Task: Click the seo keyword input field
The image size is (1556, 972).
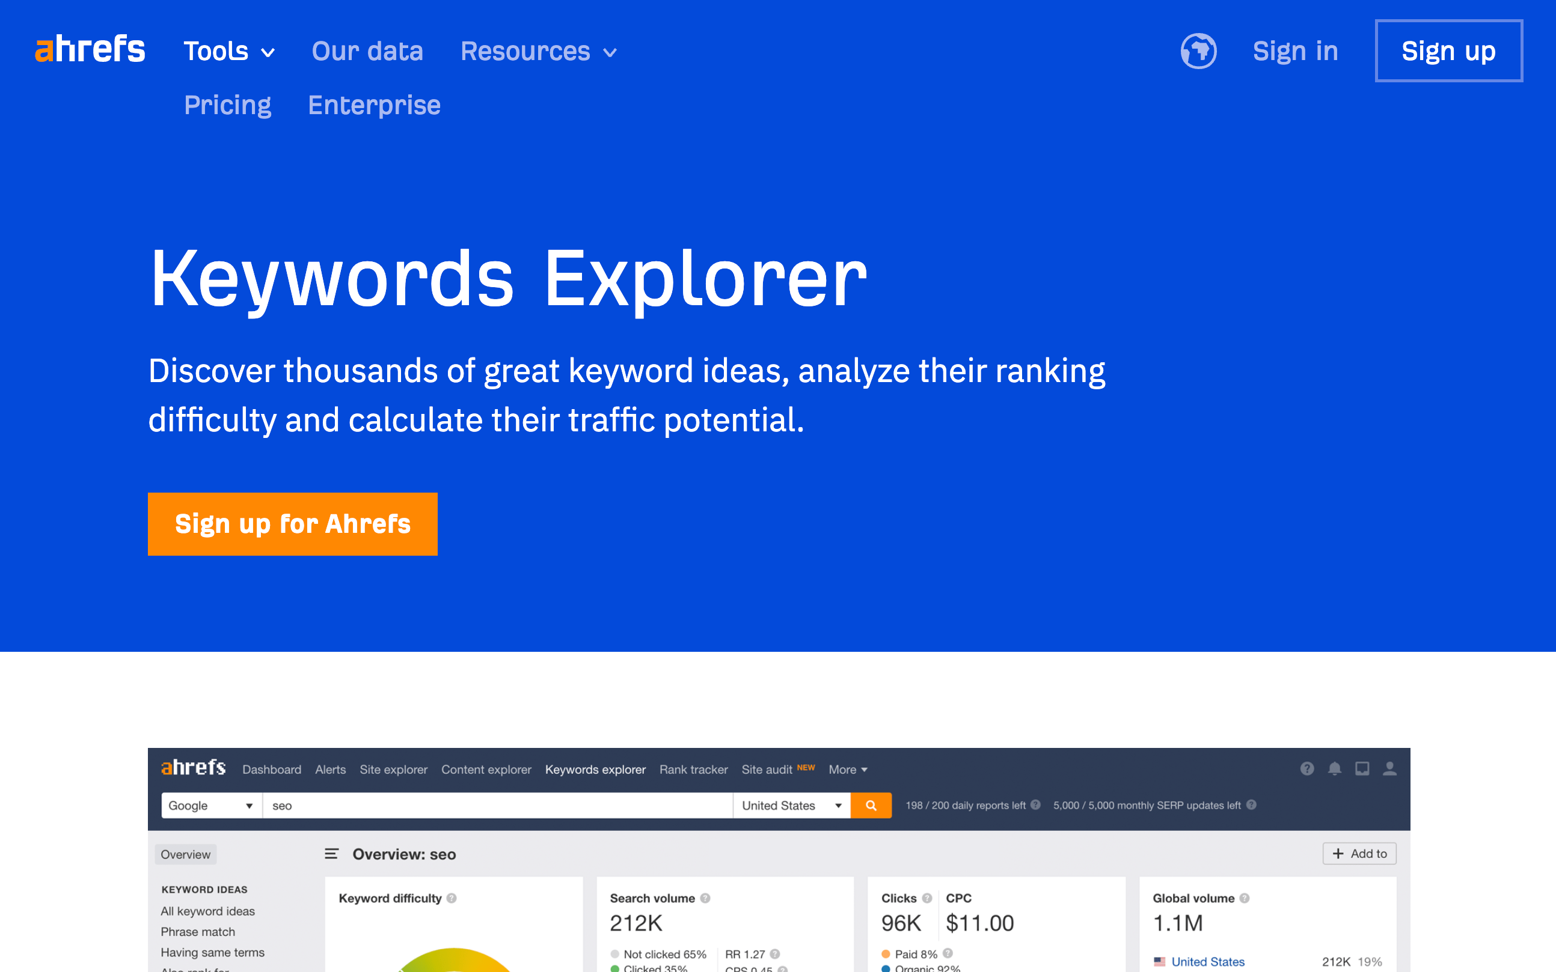Action: (x=498, y=806)
